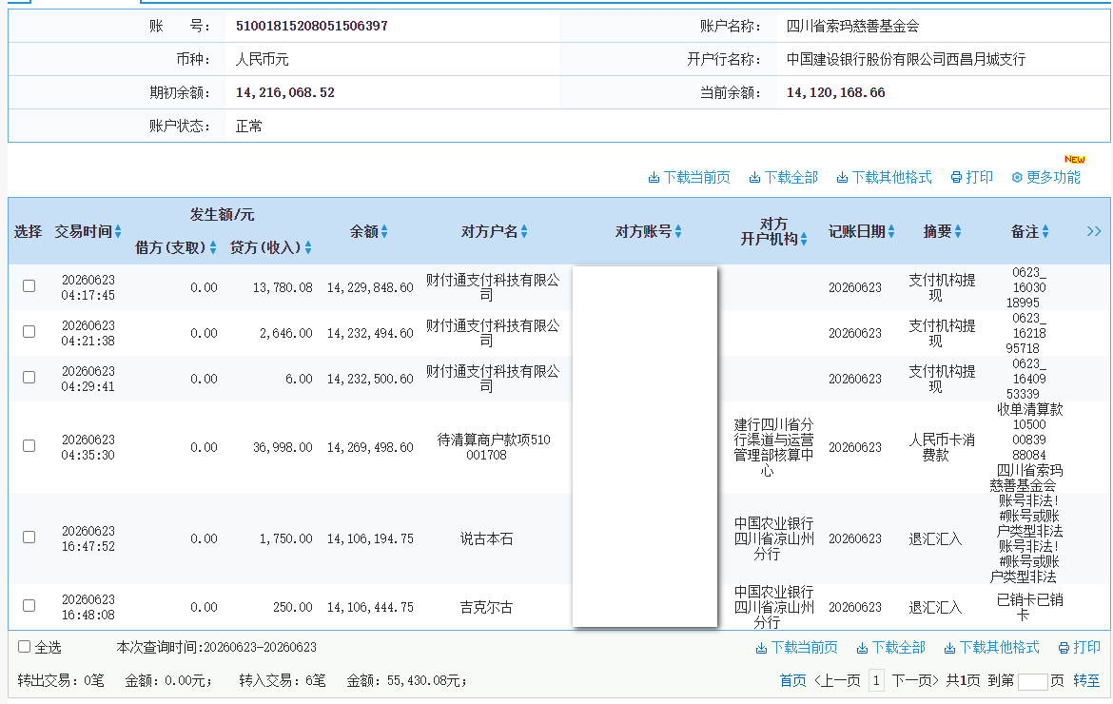The width and height of the screenshot is (1113, 704).
Task: Select the 04:35:30 transaction checkbox
Action: pyautogui.click(x=29, y=445)
